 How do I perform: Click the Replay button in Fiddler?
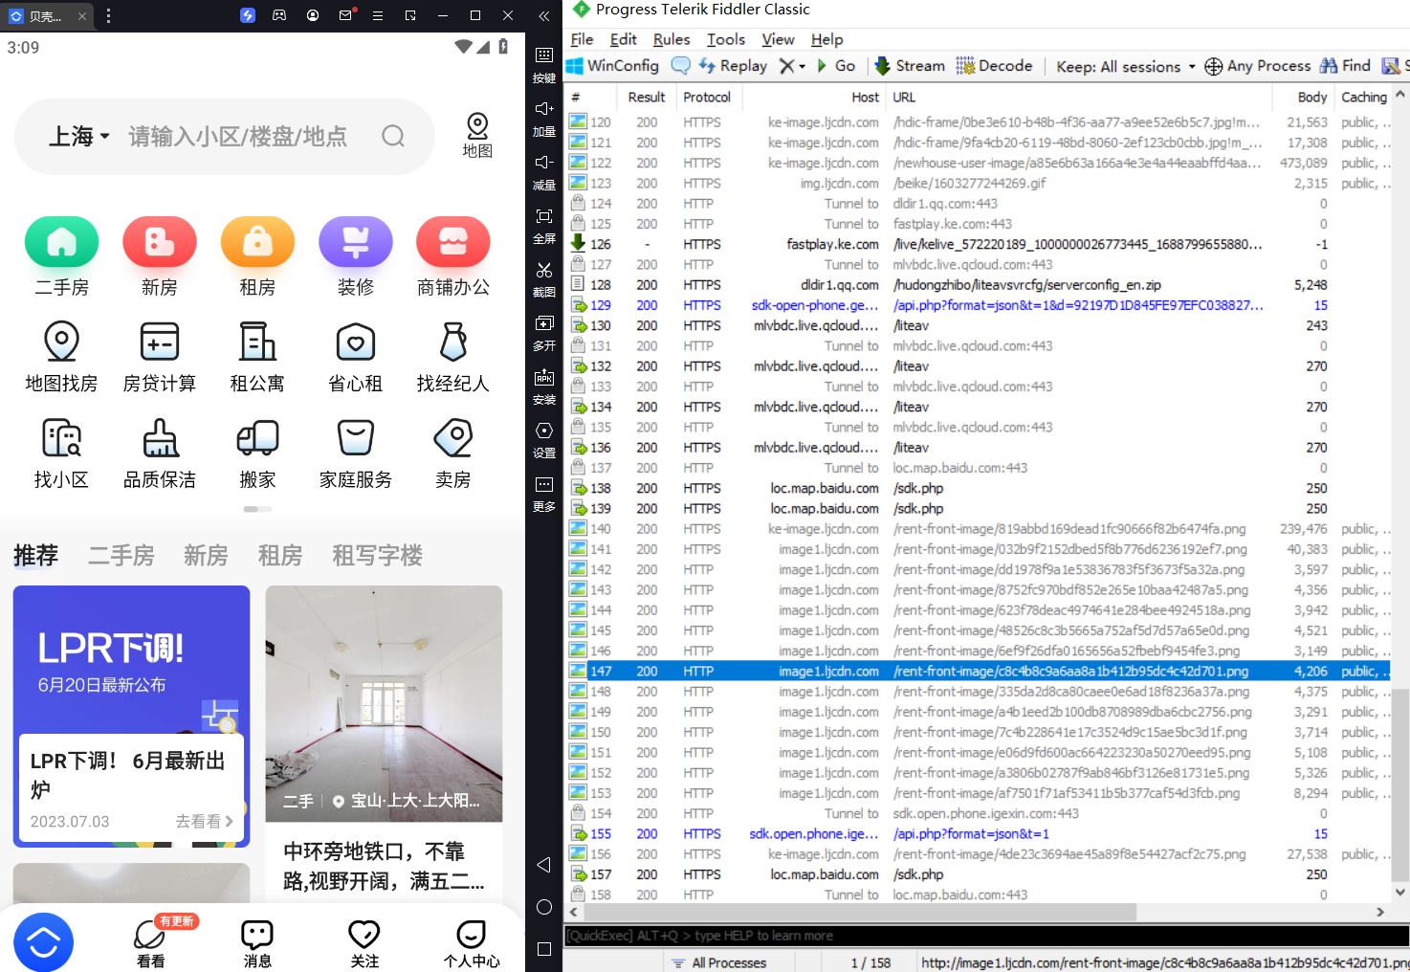pos(733,65)
